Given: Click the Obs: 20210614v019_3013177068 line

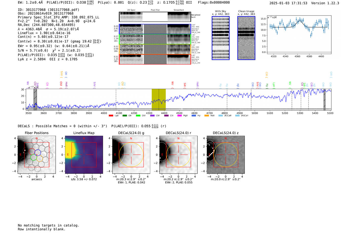Looking at the screenshot, I should pyautogui.click(x=46, y=14).
